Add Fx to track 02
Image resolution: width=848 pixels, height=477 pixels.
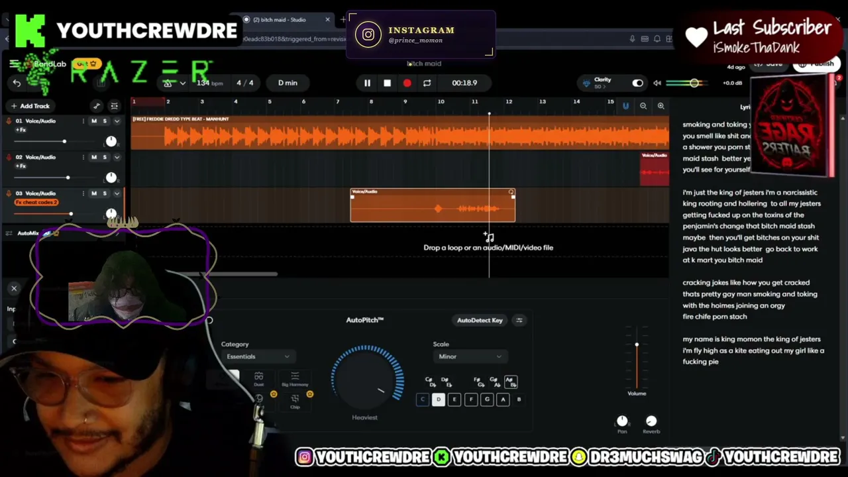pos(21,166)
